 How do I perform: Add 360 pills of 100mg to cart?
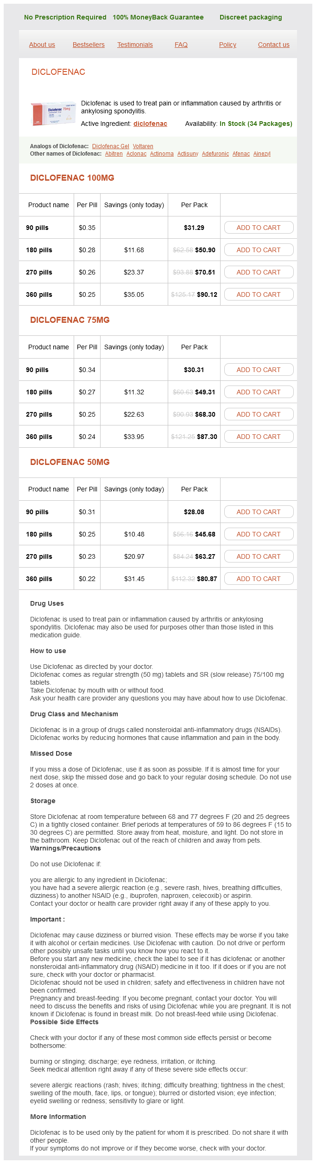click(x=259, y=294)
